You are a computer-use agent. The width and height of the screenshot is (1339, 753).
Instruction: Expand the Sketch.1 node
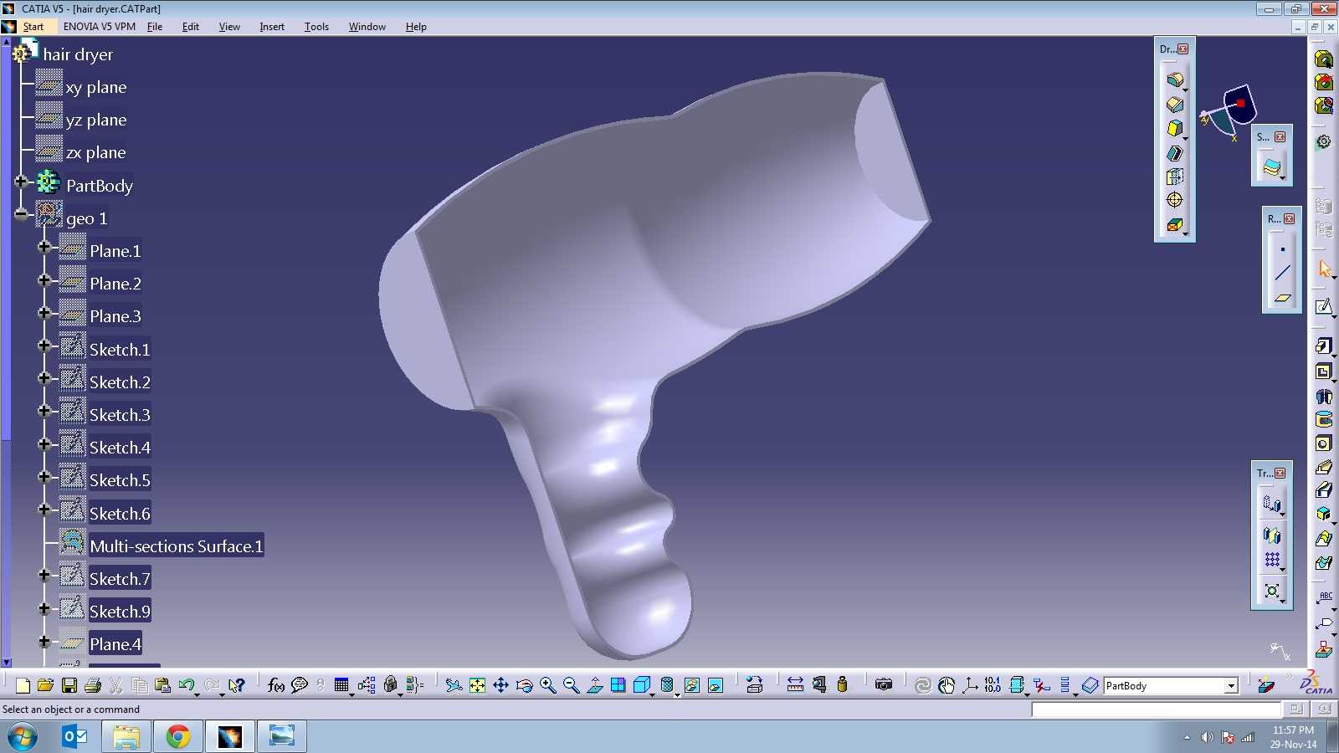pos(44,346)
